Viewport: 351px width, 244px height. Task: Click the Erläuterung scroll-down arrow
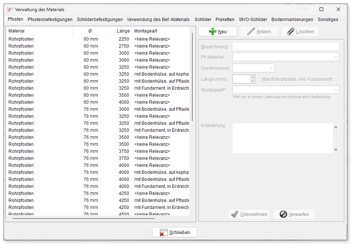tap(336, 150)
